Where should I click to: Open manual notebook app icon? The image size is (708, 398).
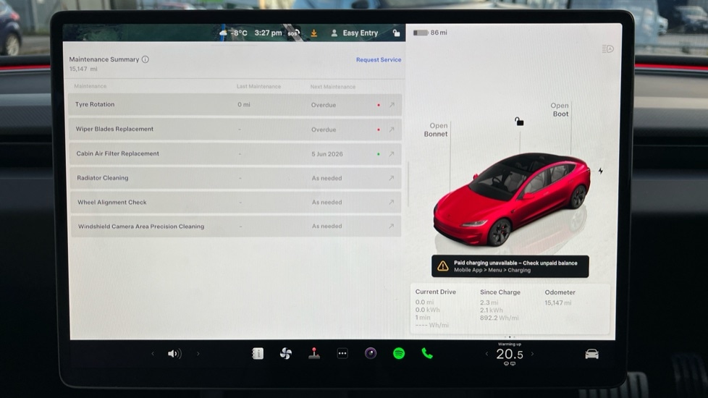(x=258, y=353)
